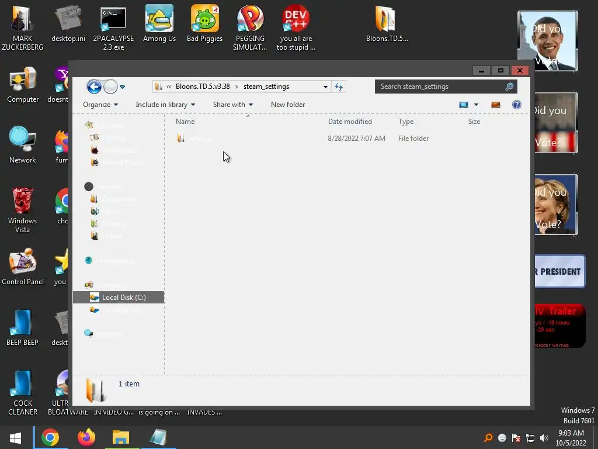Open the Include in library menu
598x449 pixels.
[x=165, y=105]
